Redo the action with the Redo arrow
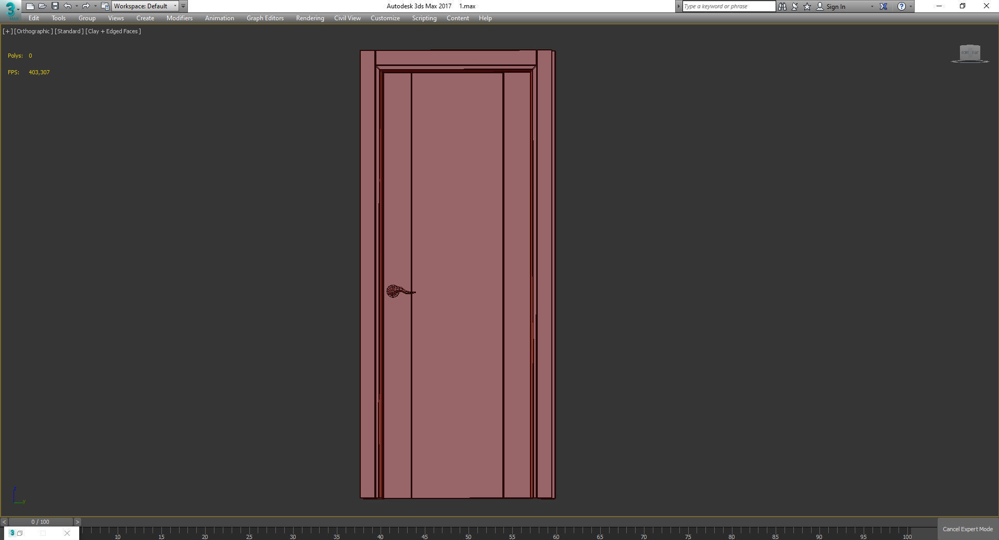Screen dimensions: 999x540 tap(86, 6)
